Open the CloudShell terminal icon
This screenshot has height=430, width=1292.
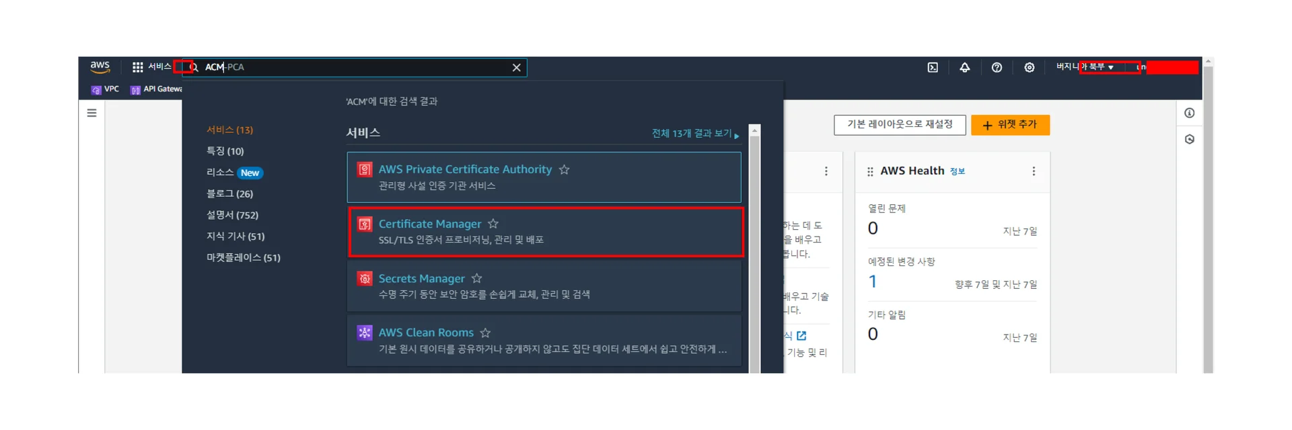933,67
